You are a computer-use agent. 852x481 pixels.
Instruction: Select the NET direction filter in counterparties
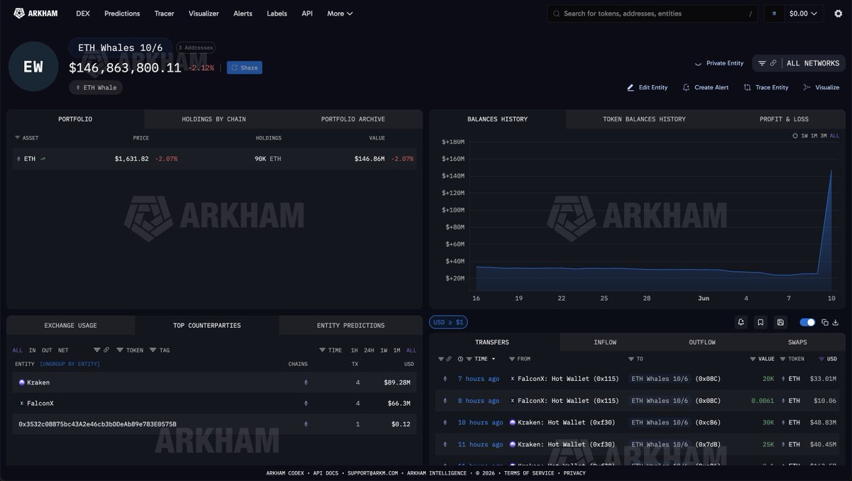pyautogui.click(x=63, y=350)
